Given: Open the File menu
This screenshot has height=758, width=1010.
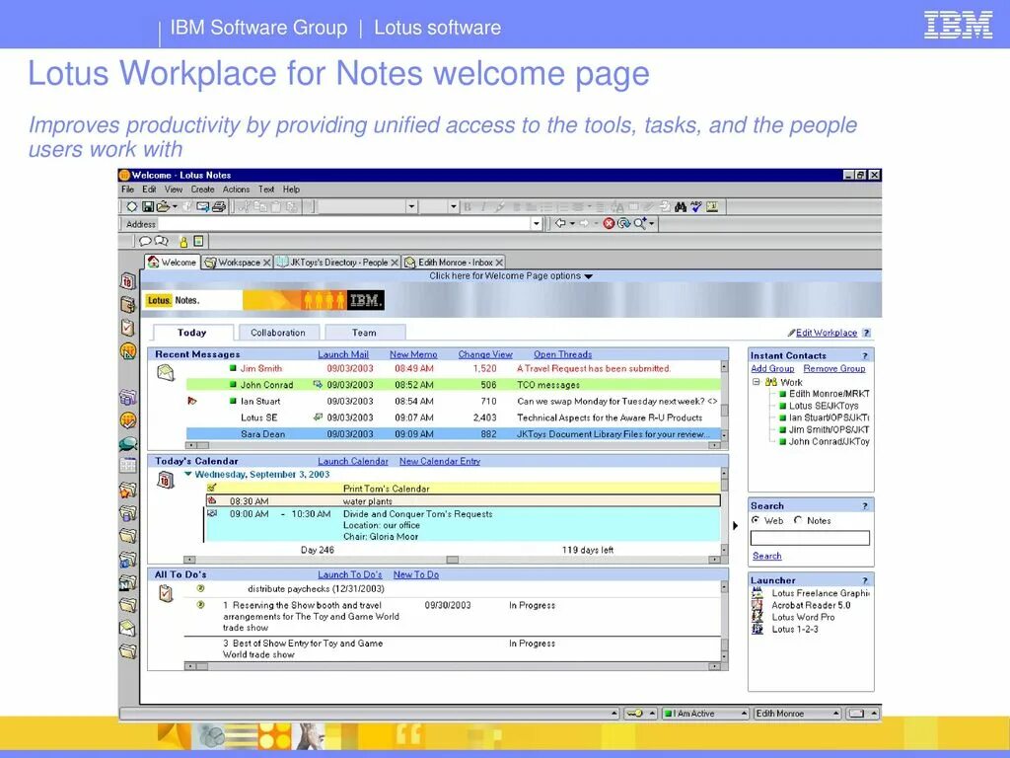Looking at the screenshot, I should 127,189.
